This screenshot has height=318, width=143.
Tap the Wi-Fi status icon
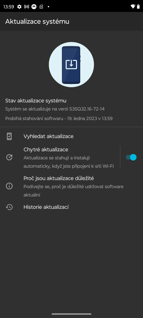pyautogui.click(x=133, y=7)
